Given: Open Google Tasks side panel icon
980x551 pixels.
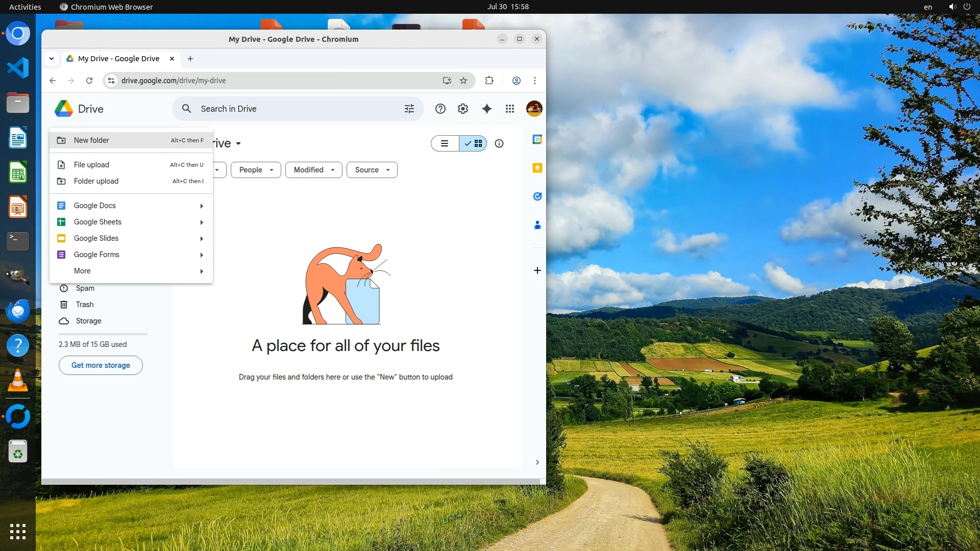Looking at the screenshot, I should [x=537, y=196].
